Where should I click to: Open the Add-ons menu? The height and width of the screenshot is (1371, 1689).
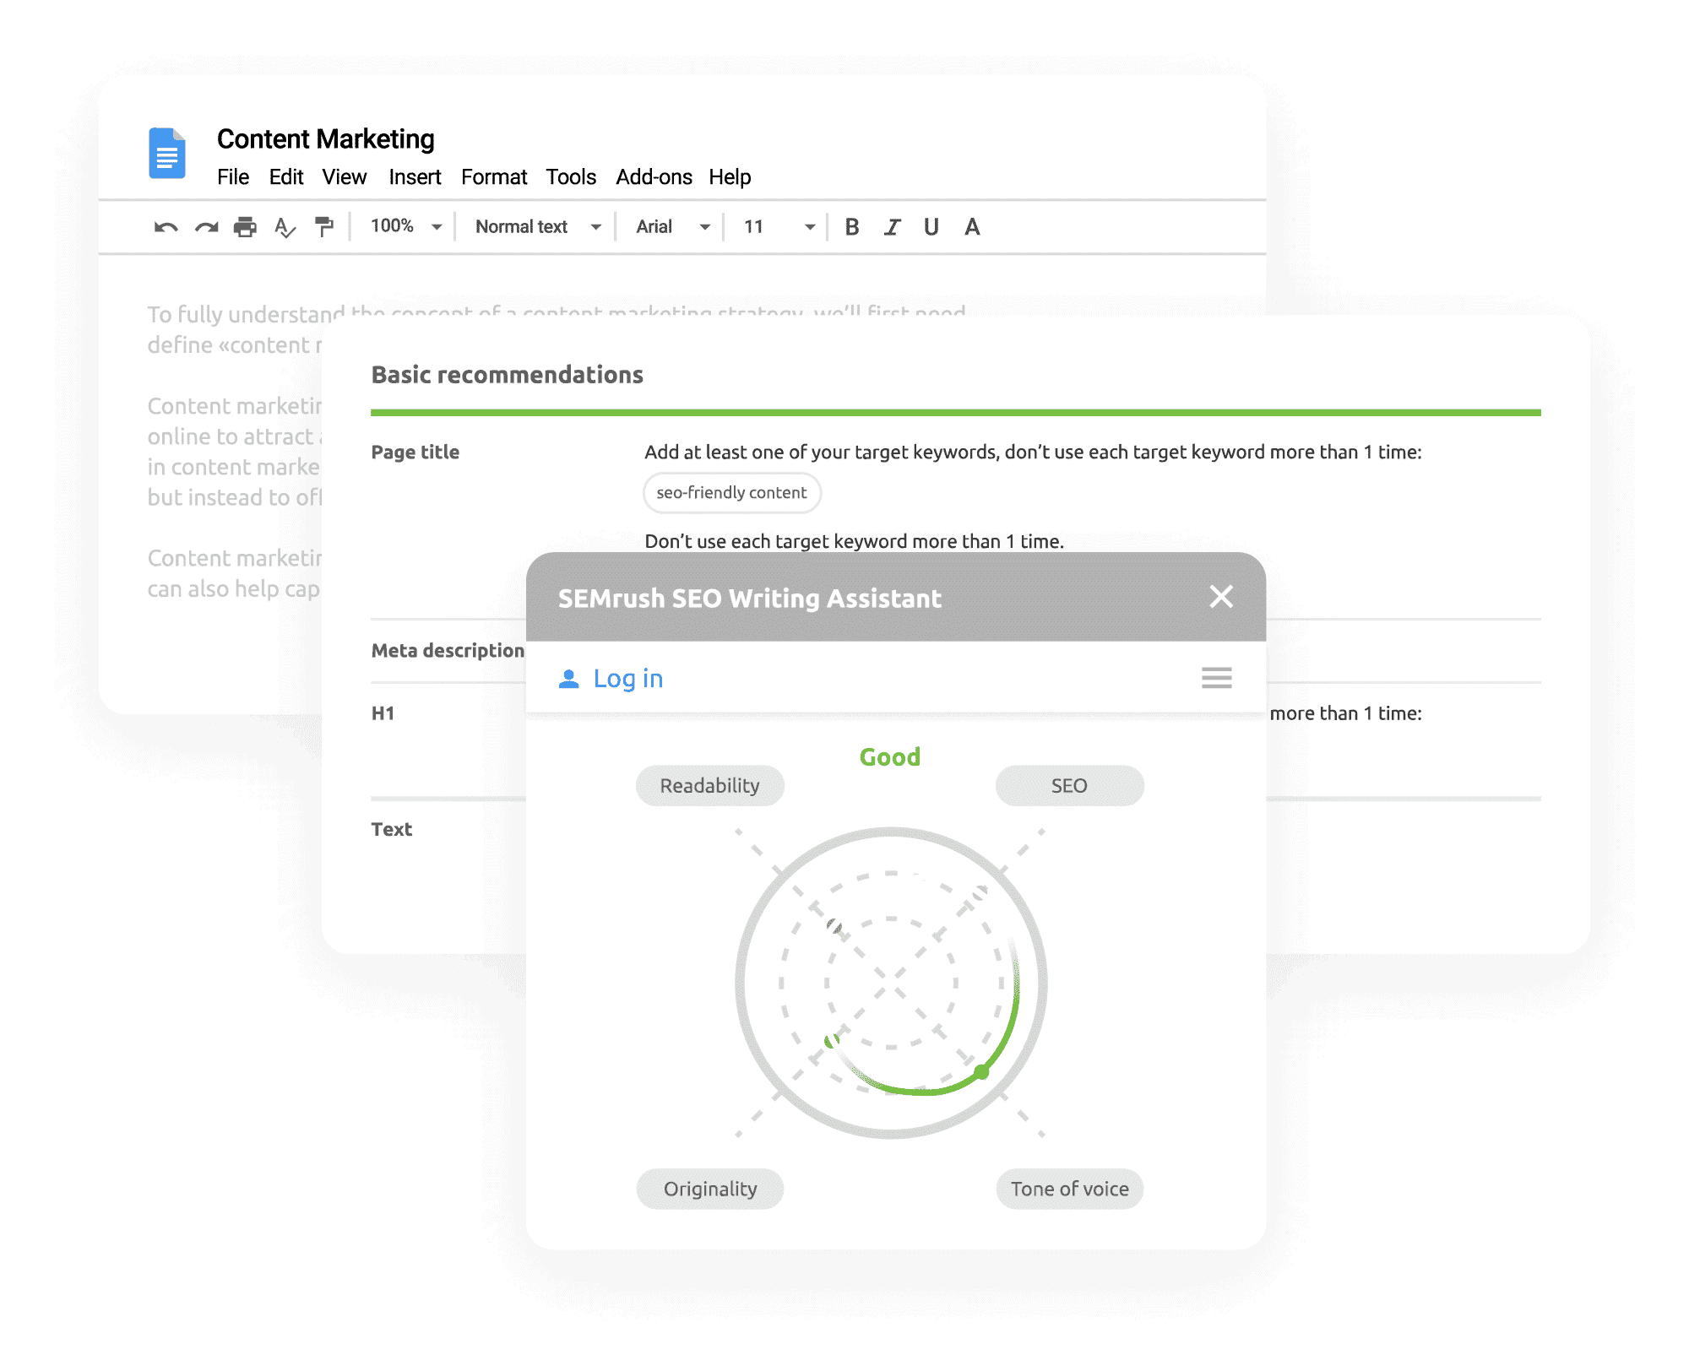pyautogui.click(x=654, y=177)
